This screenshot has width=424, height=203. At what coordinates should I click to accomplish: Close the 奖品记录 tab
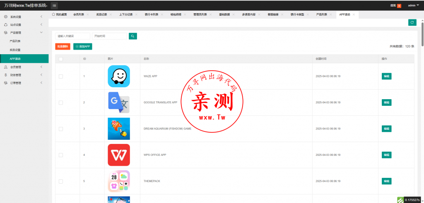[x=111, y=14]
